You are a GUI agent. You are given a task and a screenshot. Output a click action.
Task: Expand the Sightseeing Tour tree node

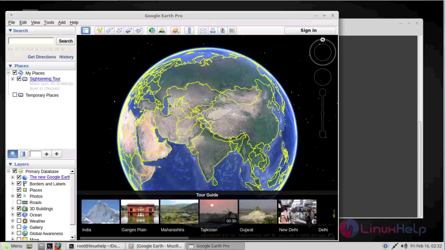coord(13,79)
